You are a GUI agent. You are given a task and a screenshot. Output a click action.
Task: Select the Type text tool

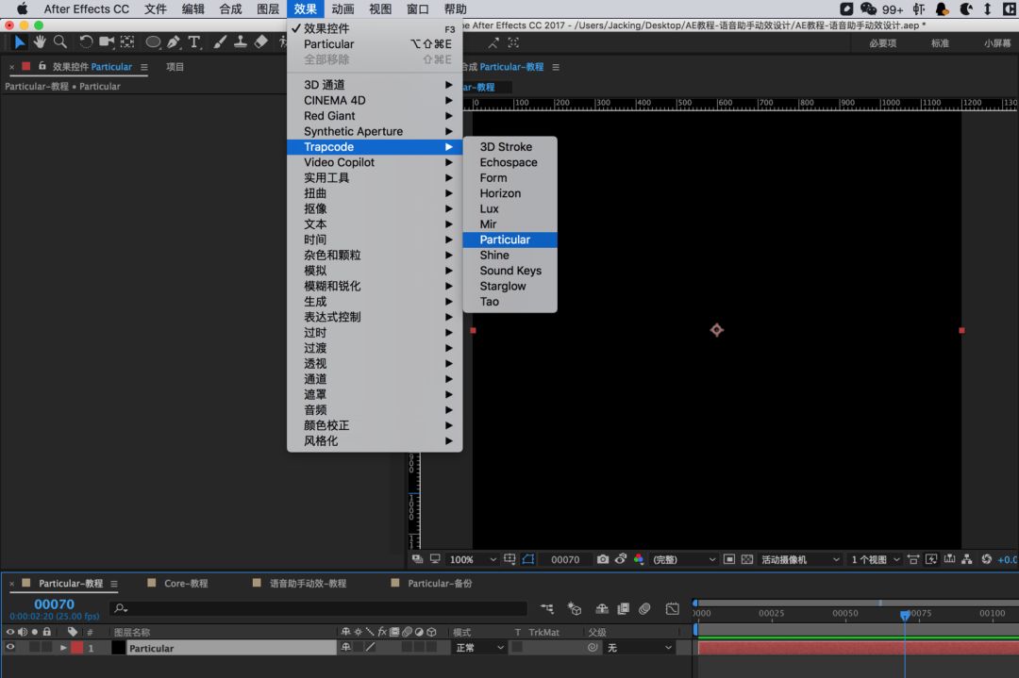point(193,42)
